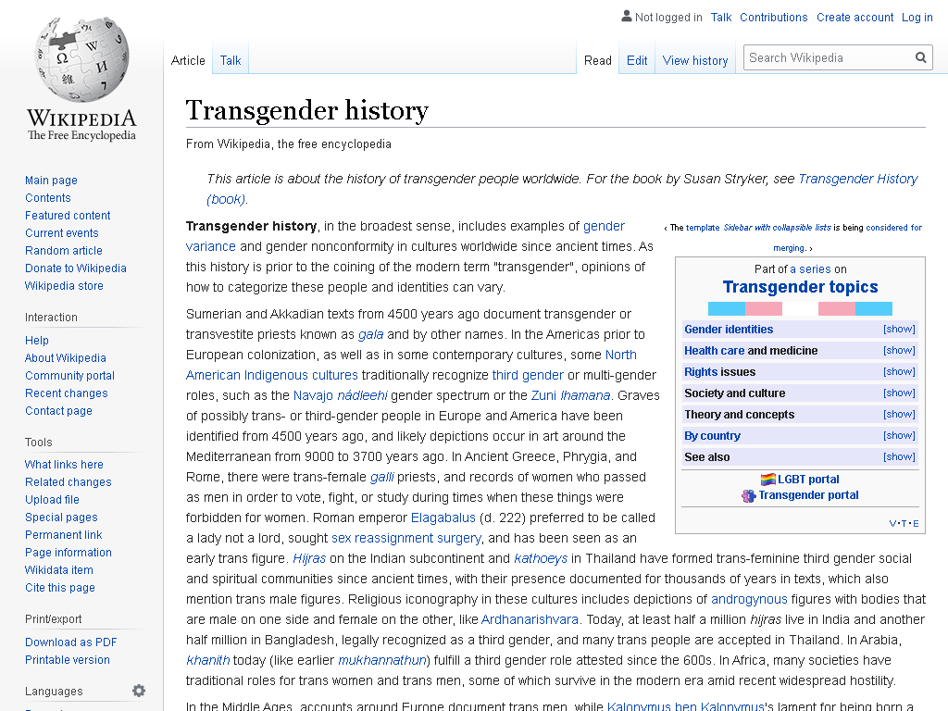This screenshot has width=948, height=711.
Task: Show the Health care and medicine section
Action: click(x=899, y=350)
